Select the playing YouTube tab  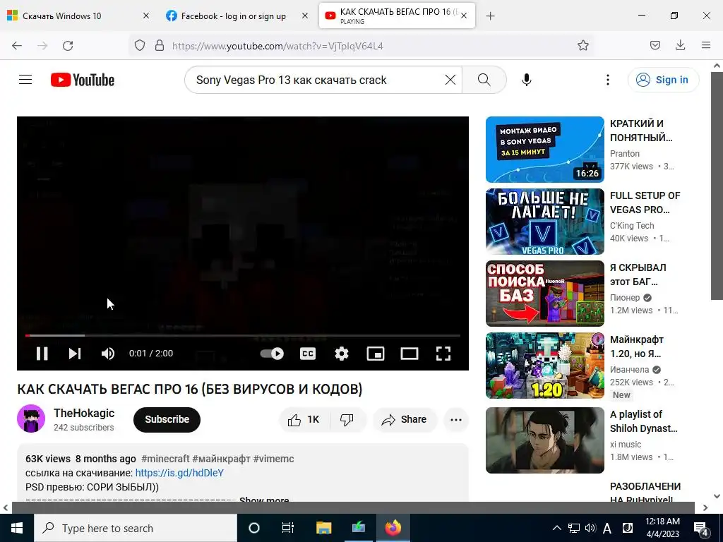pyautogui.click(x=397, y=16)
